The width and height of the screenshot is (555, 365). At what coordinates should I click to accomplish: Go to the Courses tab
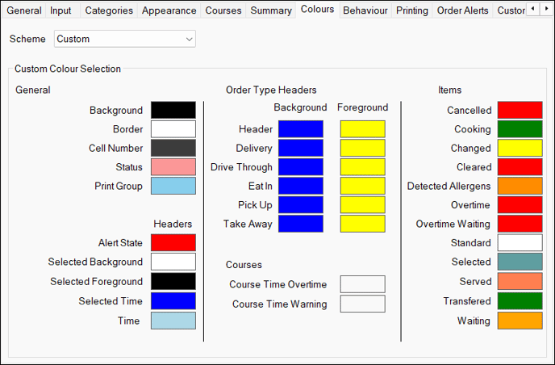click(x=223, y=10)
